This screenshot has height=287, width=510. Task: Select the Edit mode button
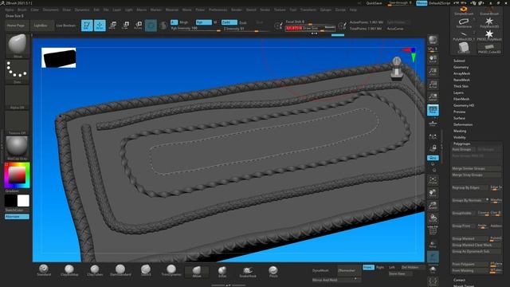tap(87, 26)
